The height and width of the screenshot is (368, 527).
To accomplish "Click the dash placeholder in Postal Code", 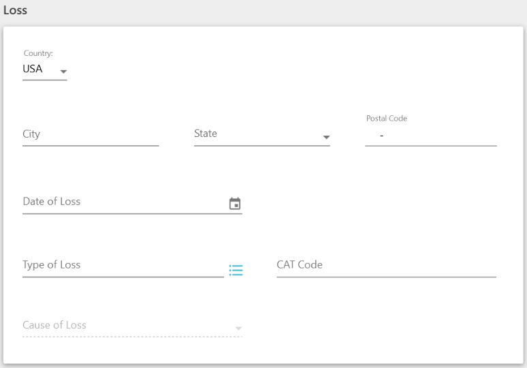I will click(x=382, y=136).
